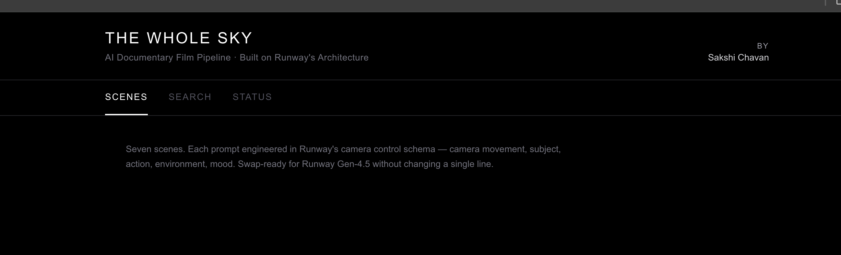Click the vertical divider in browser toolbar
This screenshot has height=255, width=841.
(825, 3)
